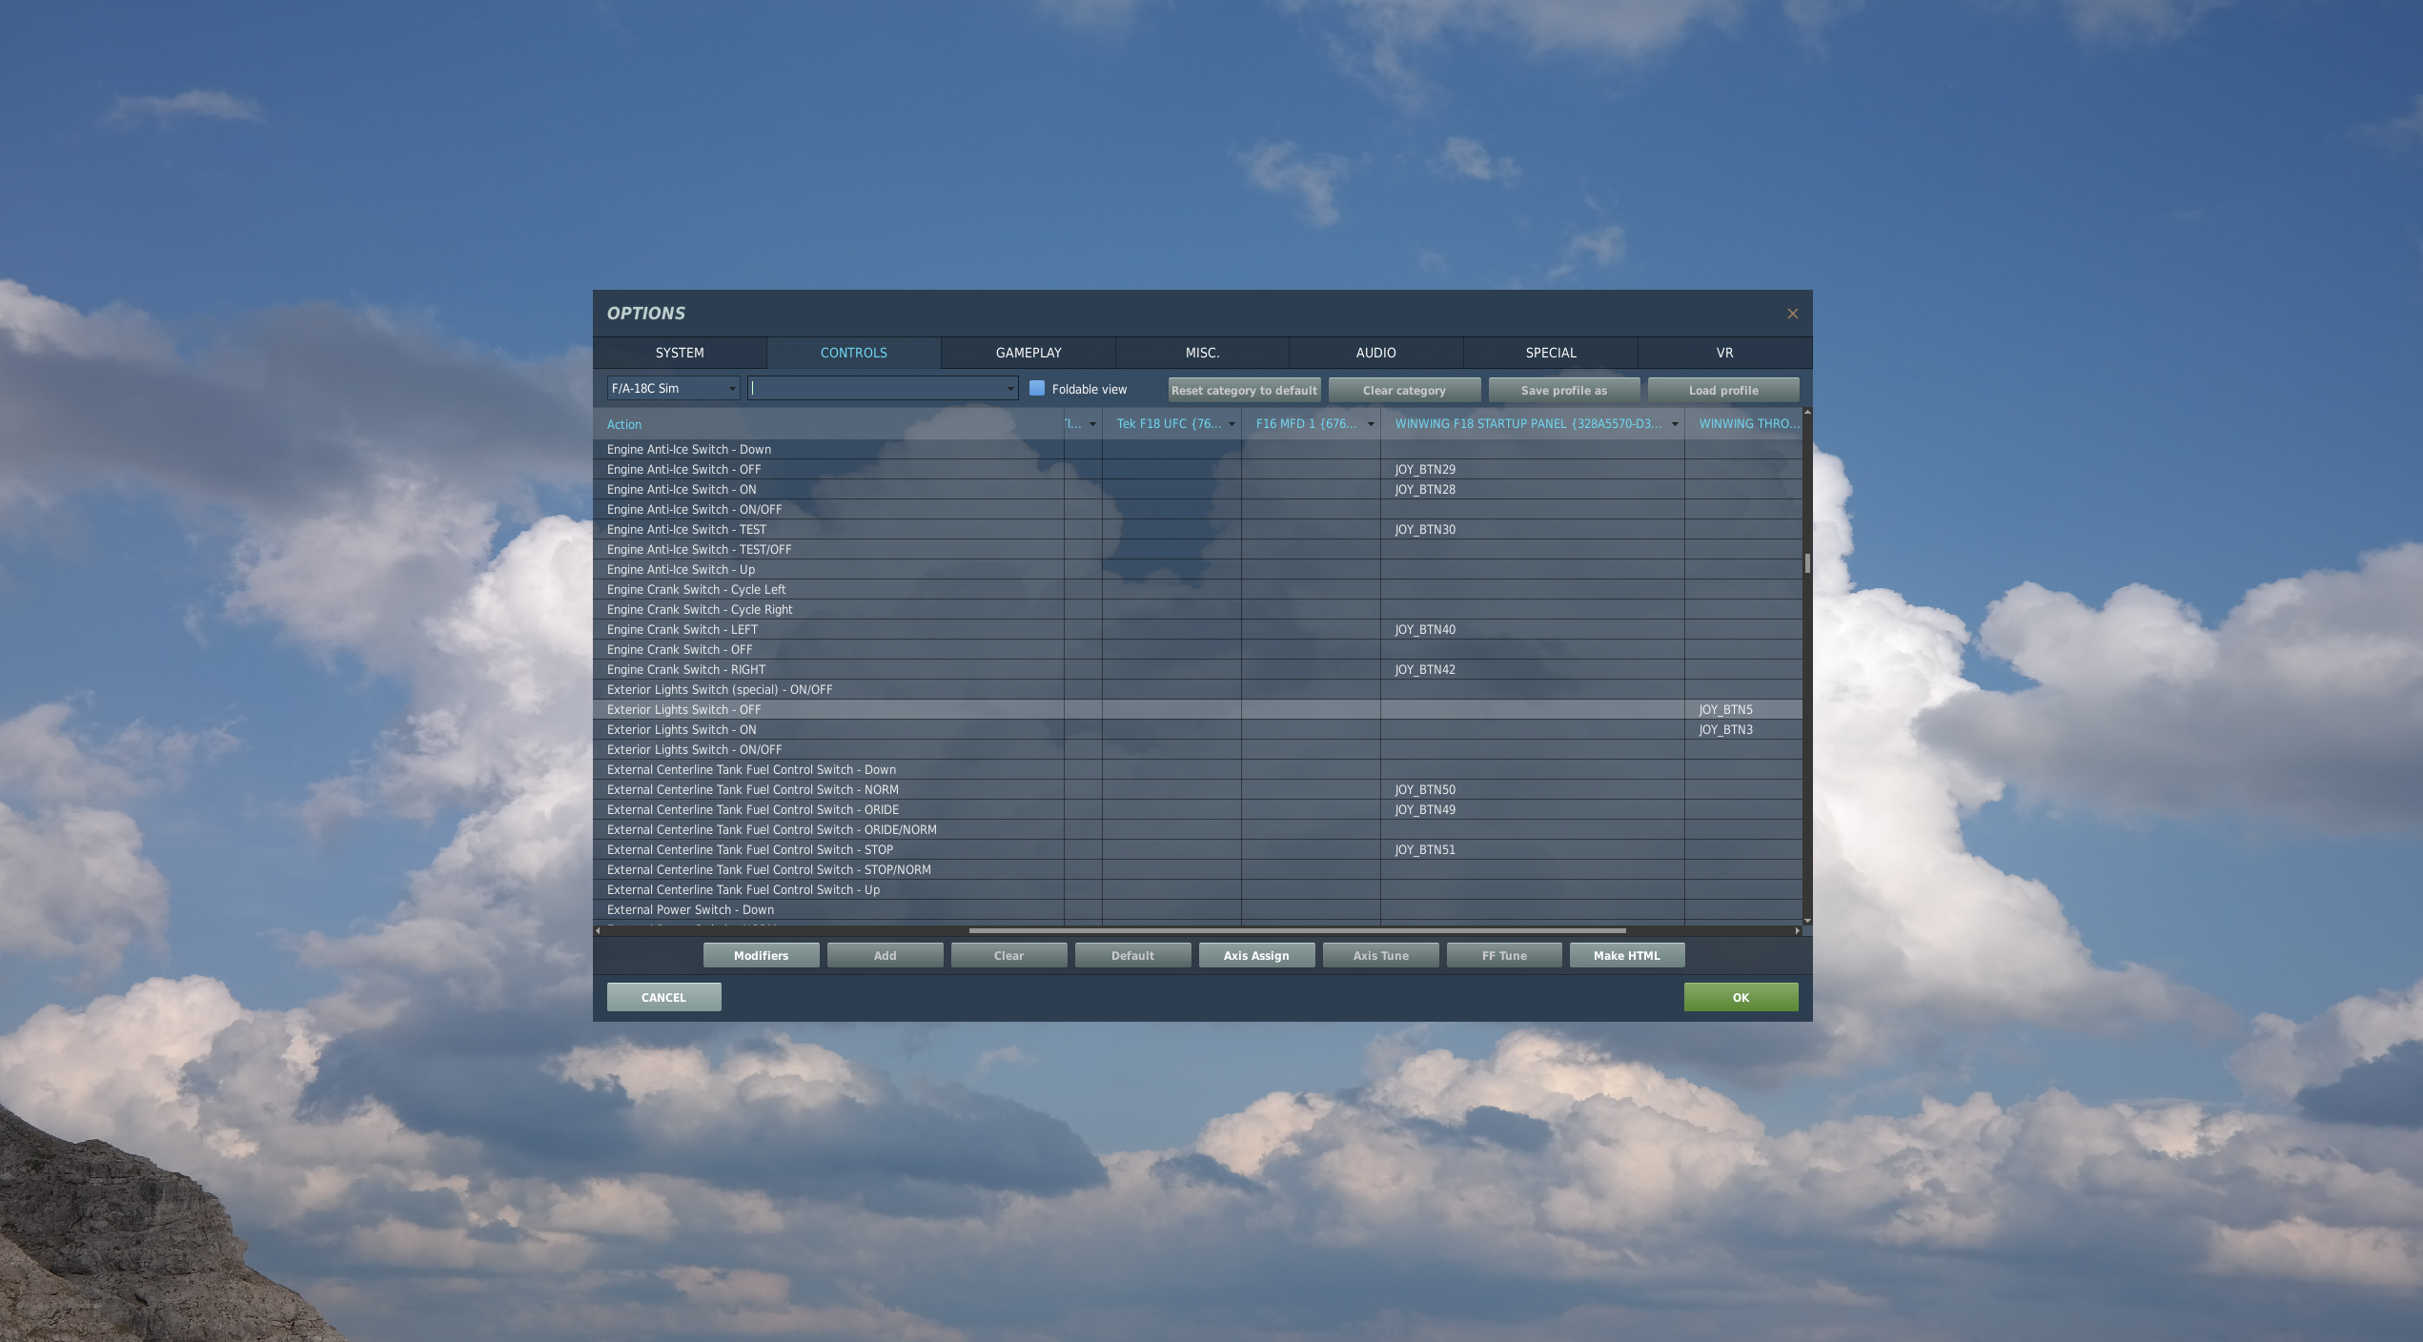Click the left arrow of the horizontal scrollbar
Image resolution: width=2423 pixels, height=1342 pixels.
tap(598, 930)
